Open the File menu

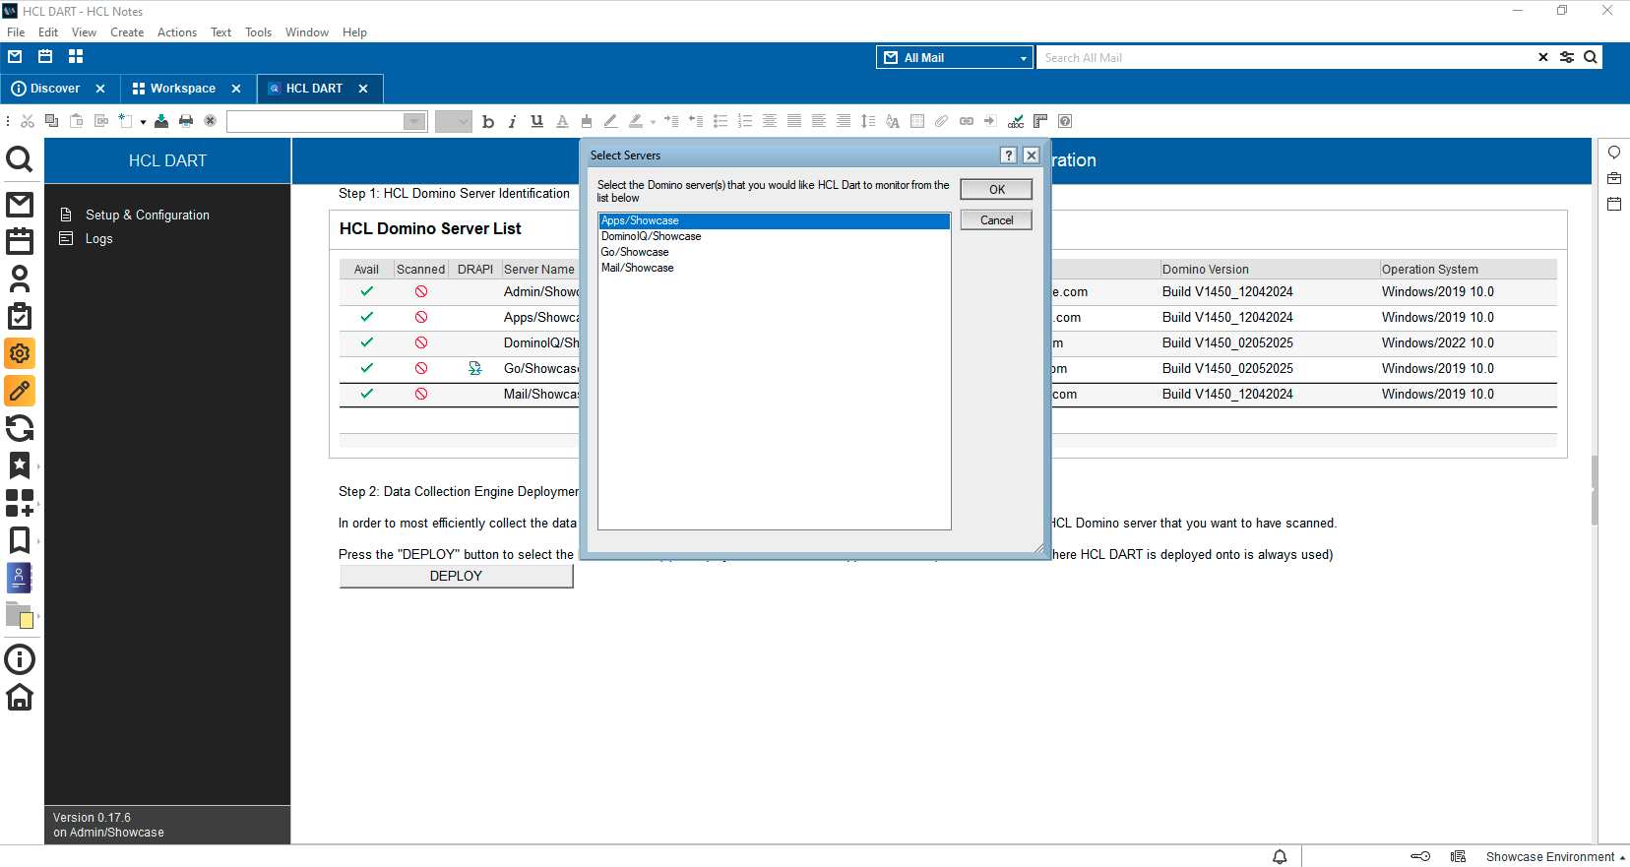coord(16,32)
